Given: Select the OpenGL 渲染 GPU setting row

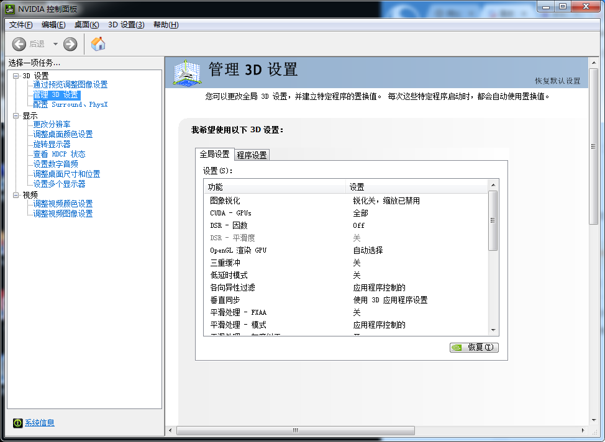Looking at the screenshot, I should point(346,251).
